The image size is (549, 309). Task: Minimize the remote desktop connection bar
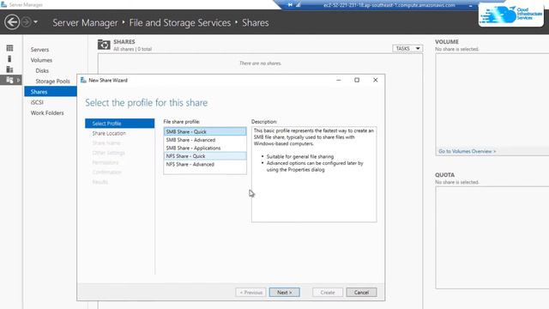click(x=470, y=5)
